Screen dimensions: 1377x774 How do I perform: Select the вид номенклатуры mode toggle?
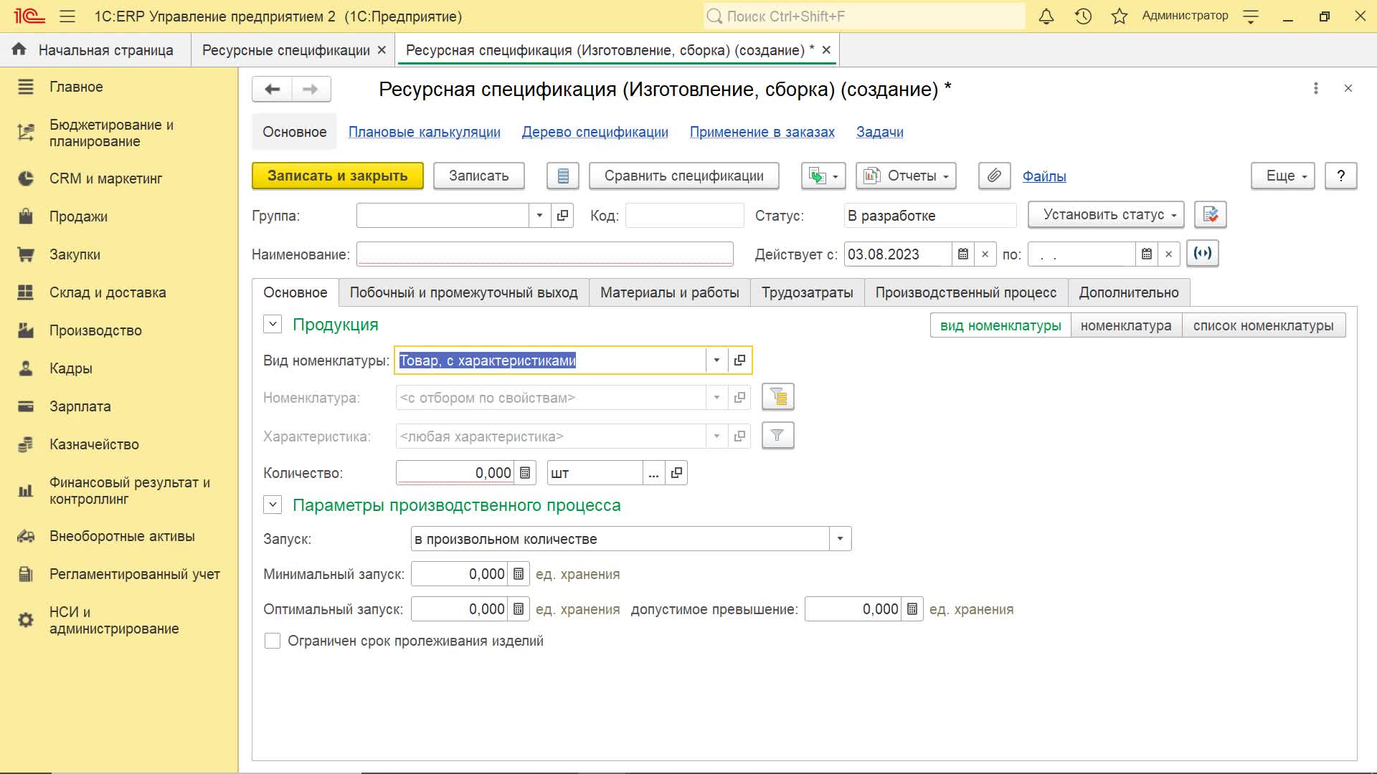pyautogui.click(x=1000, y=325)
